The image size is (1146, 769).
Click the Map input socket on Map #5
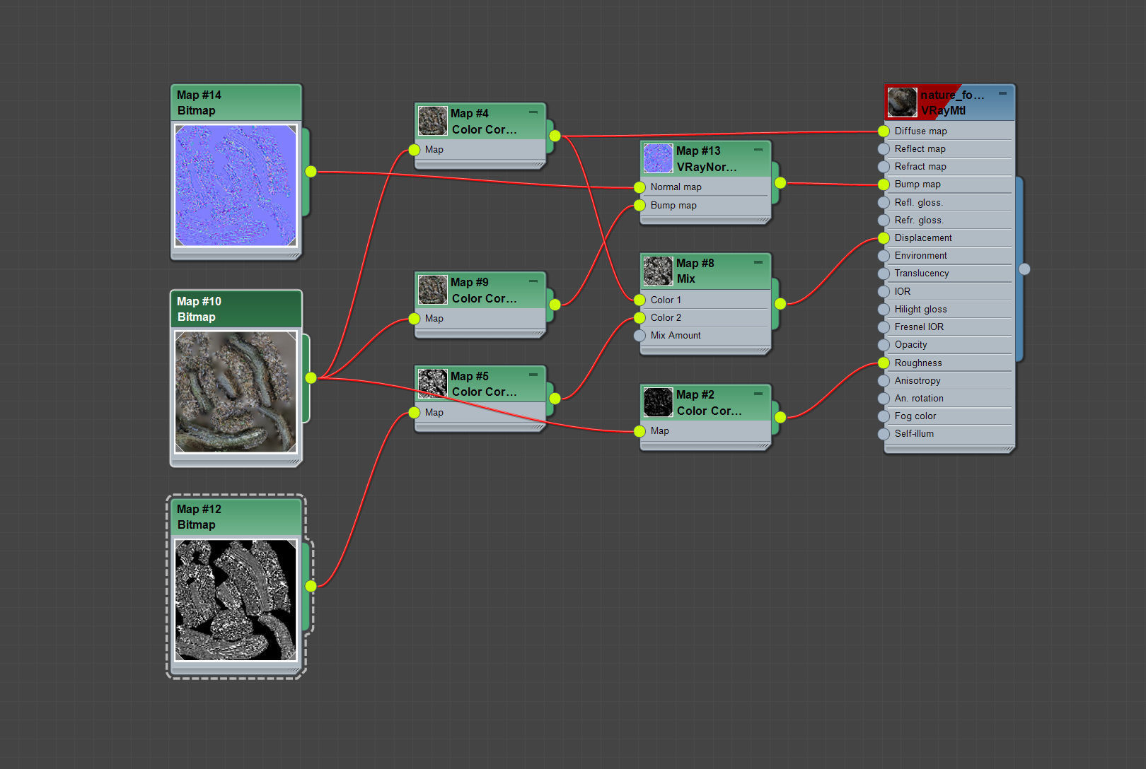[x=415, y=413]
